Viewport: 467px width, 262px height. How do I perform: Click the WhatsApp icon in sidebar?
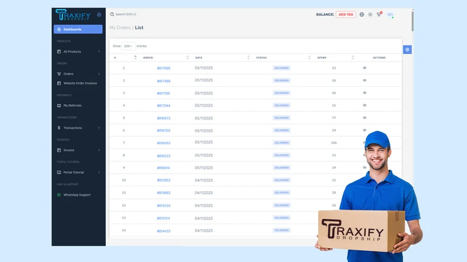click(x=59, y=195)
